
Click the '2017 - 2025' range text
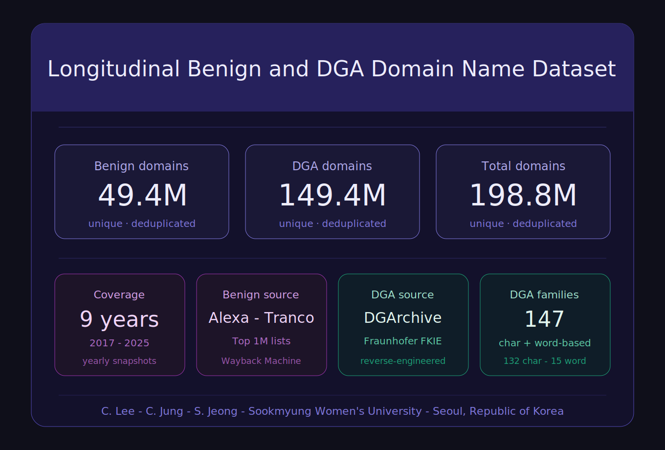click(x=119, y=343)
